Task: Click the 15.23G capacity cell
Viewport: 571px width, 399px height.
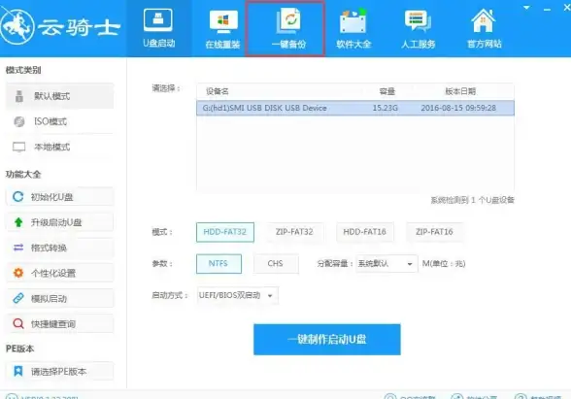Action: (x=385, y=108)
